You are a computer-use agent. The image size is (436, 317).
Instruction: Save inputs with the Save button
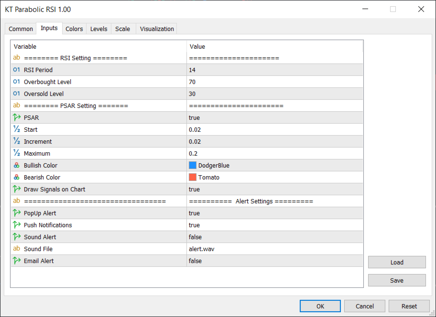397,281
